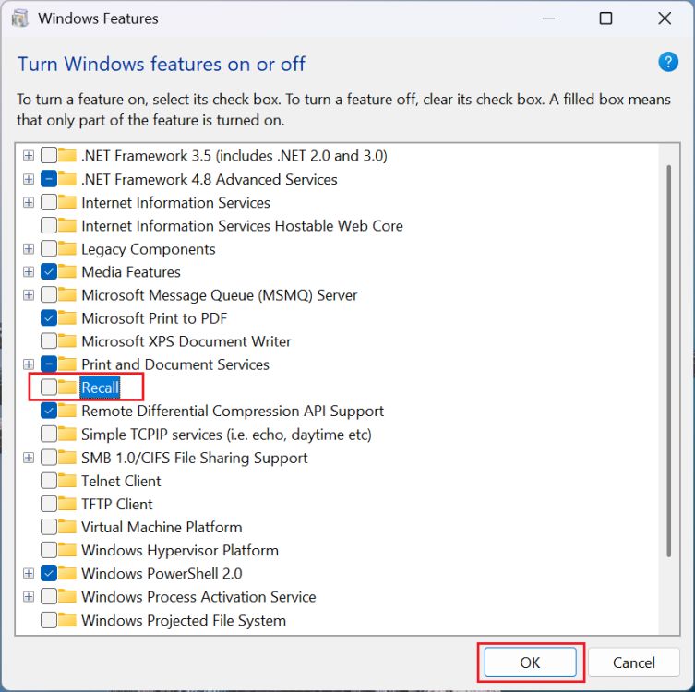Expand .NET Framework 4.8 Advanced Services node
This screenshot has width=695, height=692.
coord(29,179)
